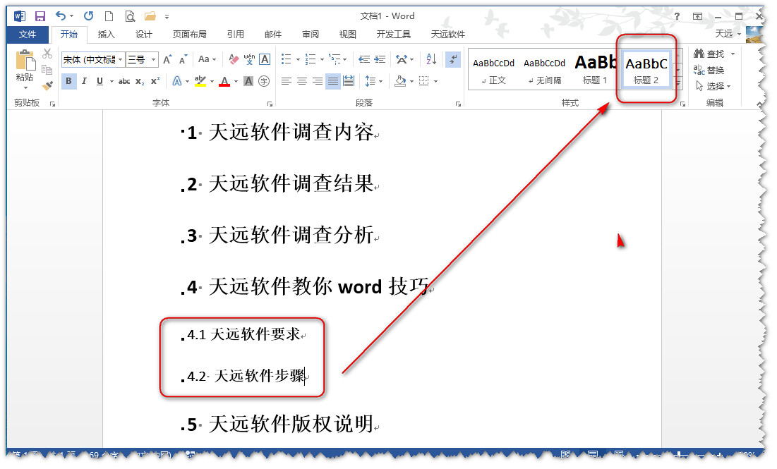
Task: Expand the line spacing dropdown
Action: tap(380, 82)
